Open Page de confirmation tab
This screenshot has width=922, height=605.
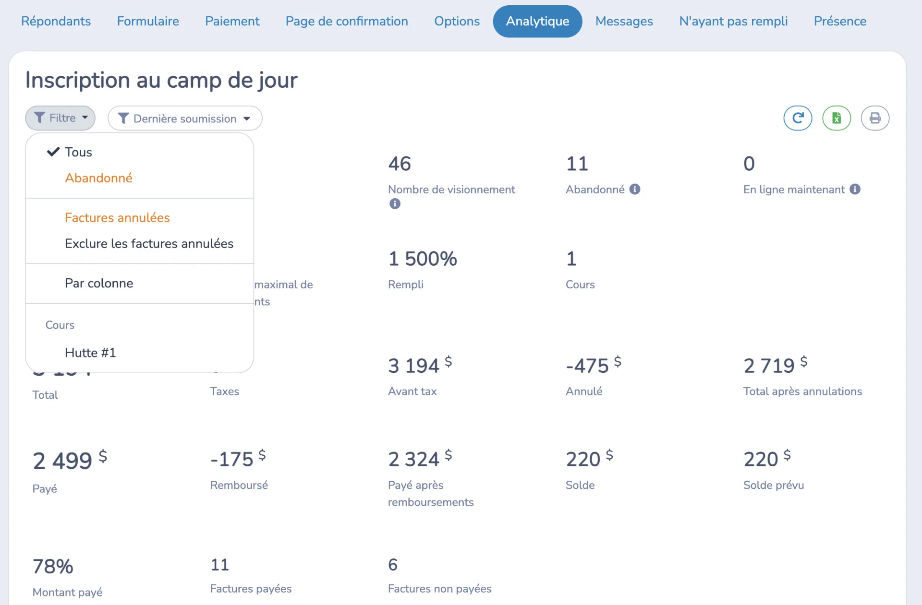point(347,21)
